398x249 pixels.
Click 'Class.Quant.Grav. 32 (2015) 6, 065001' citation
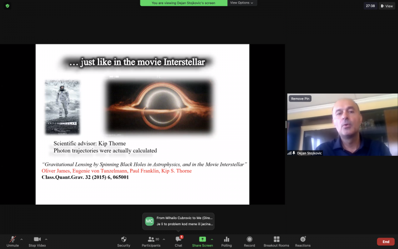coord(85,177)
